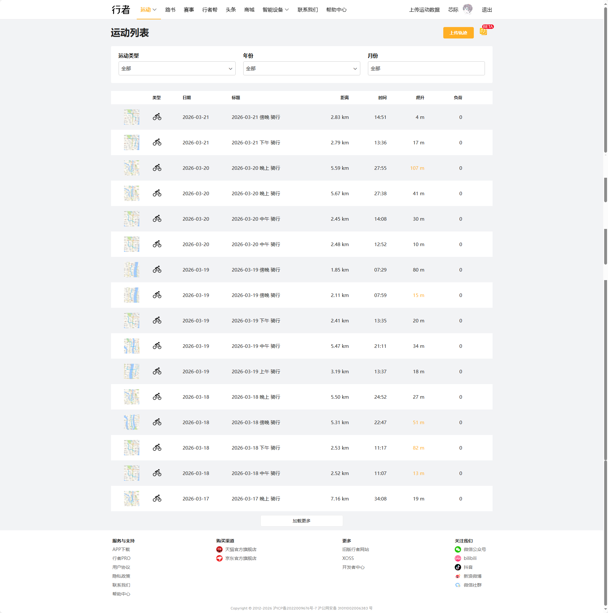Screen dimensions: 608x613
Task: Open map thumbnail of 2026-03-20 107 m ride
Action: click(x=131, y=168)
